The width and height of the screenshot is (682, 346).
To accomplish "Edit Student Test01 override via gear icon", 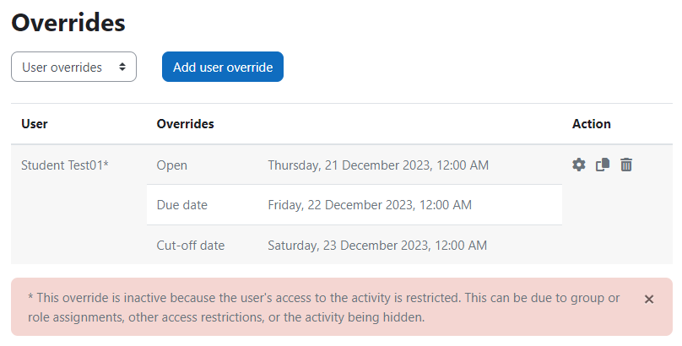I will click(x=578, y=165).
